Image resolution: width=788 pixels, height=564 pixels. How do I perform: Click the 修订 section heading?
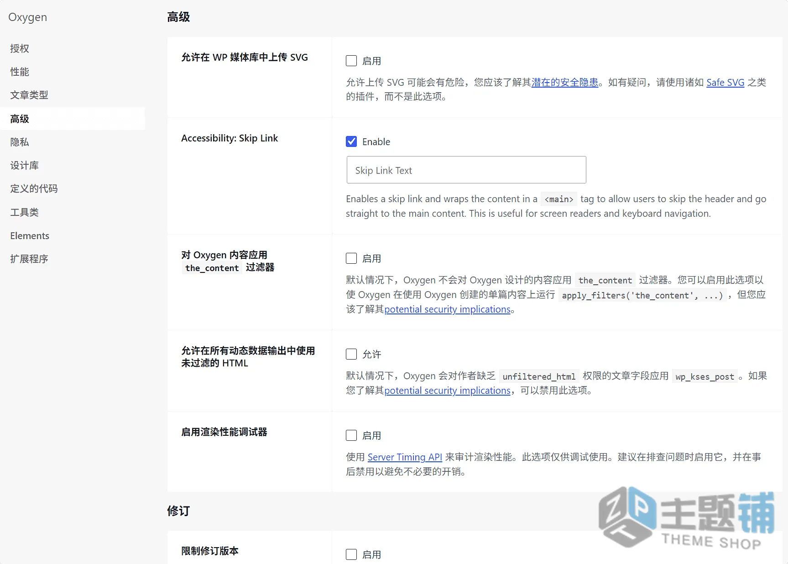pyautogui.click(x=178, y=511)
